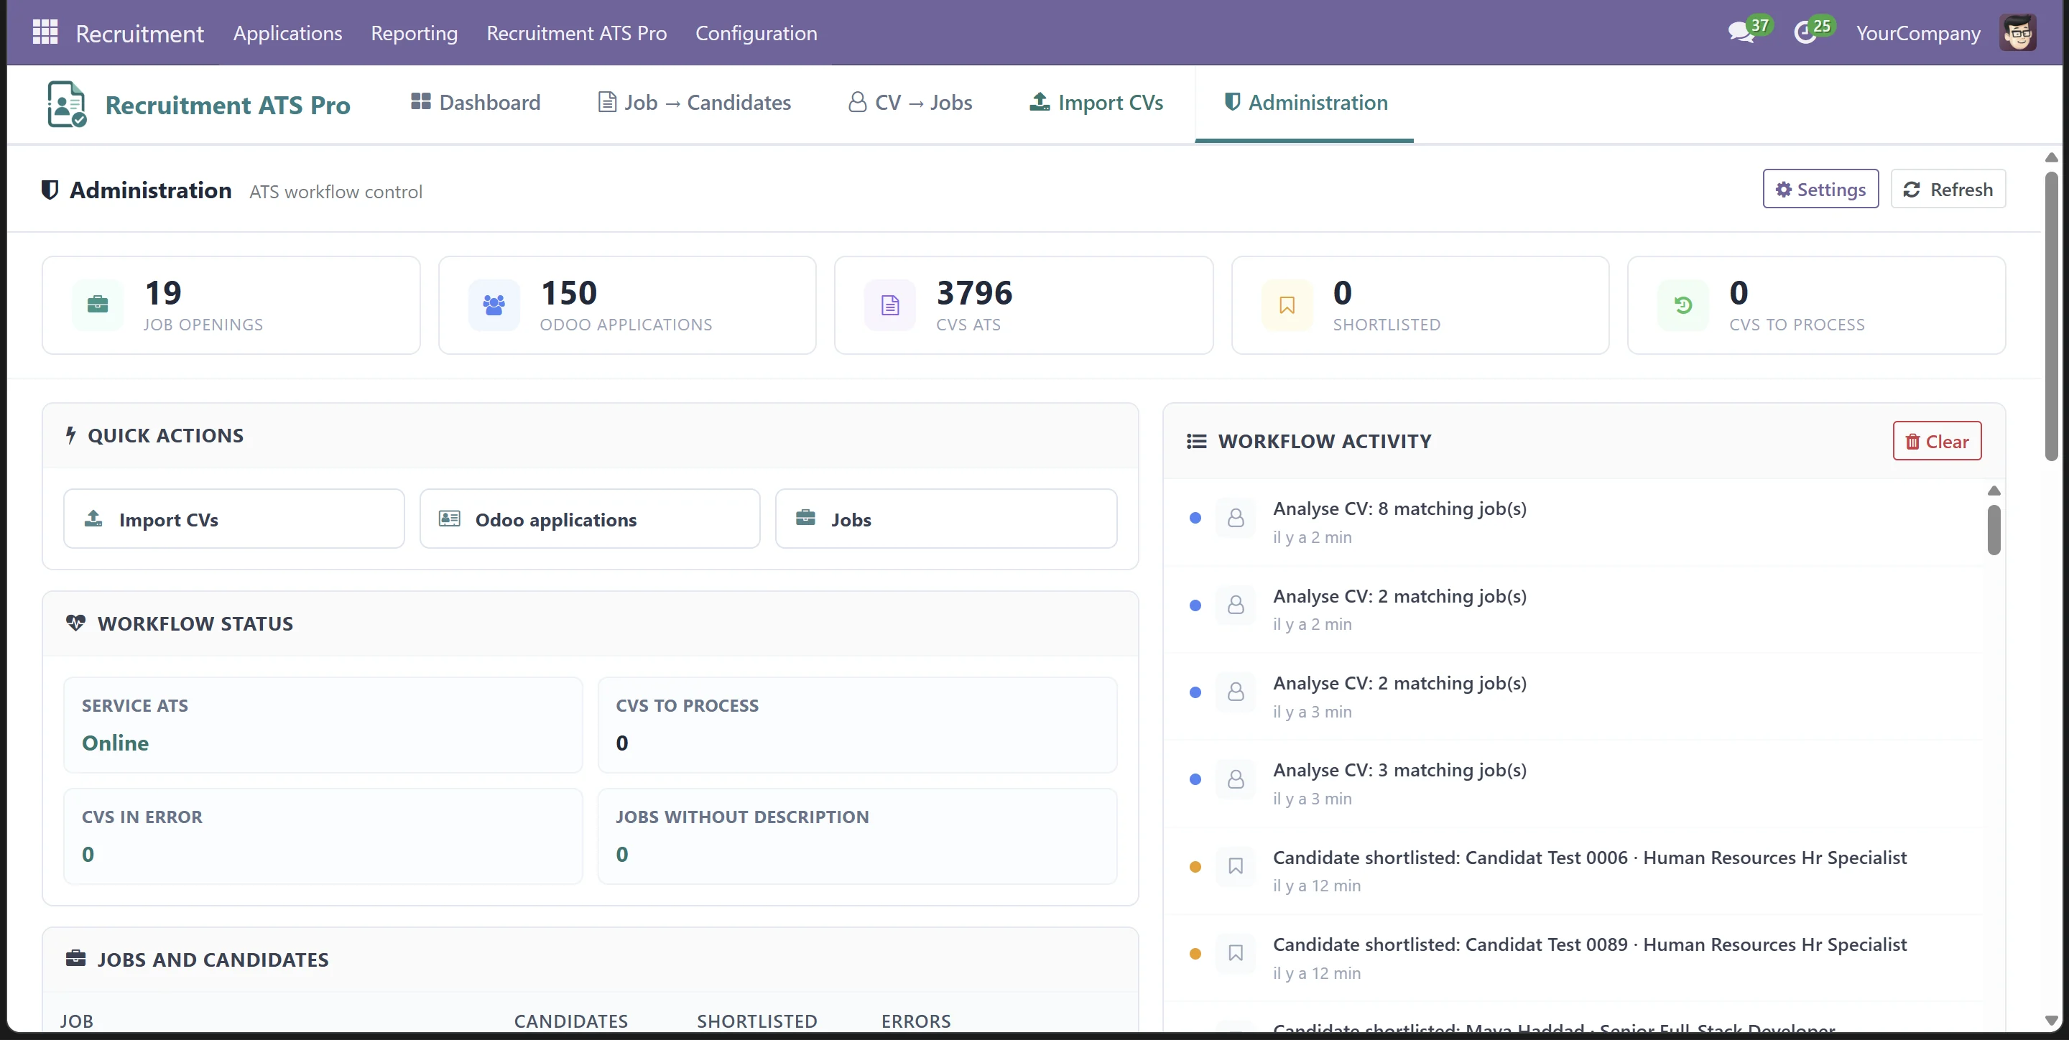2069x1040 pixels.
Task: Click the heartbeat Workflow Status icon
Action: [75, 623]
